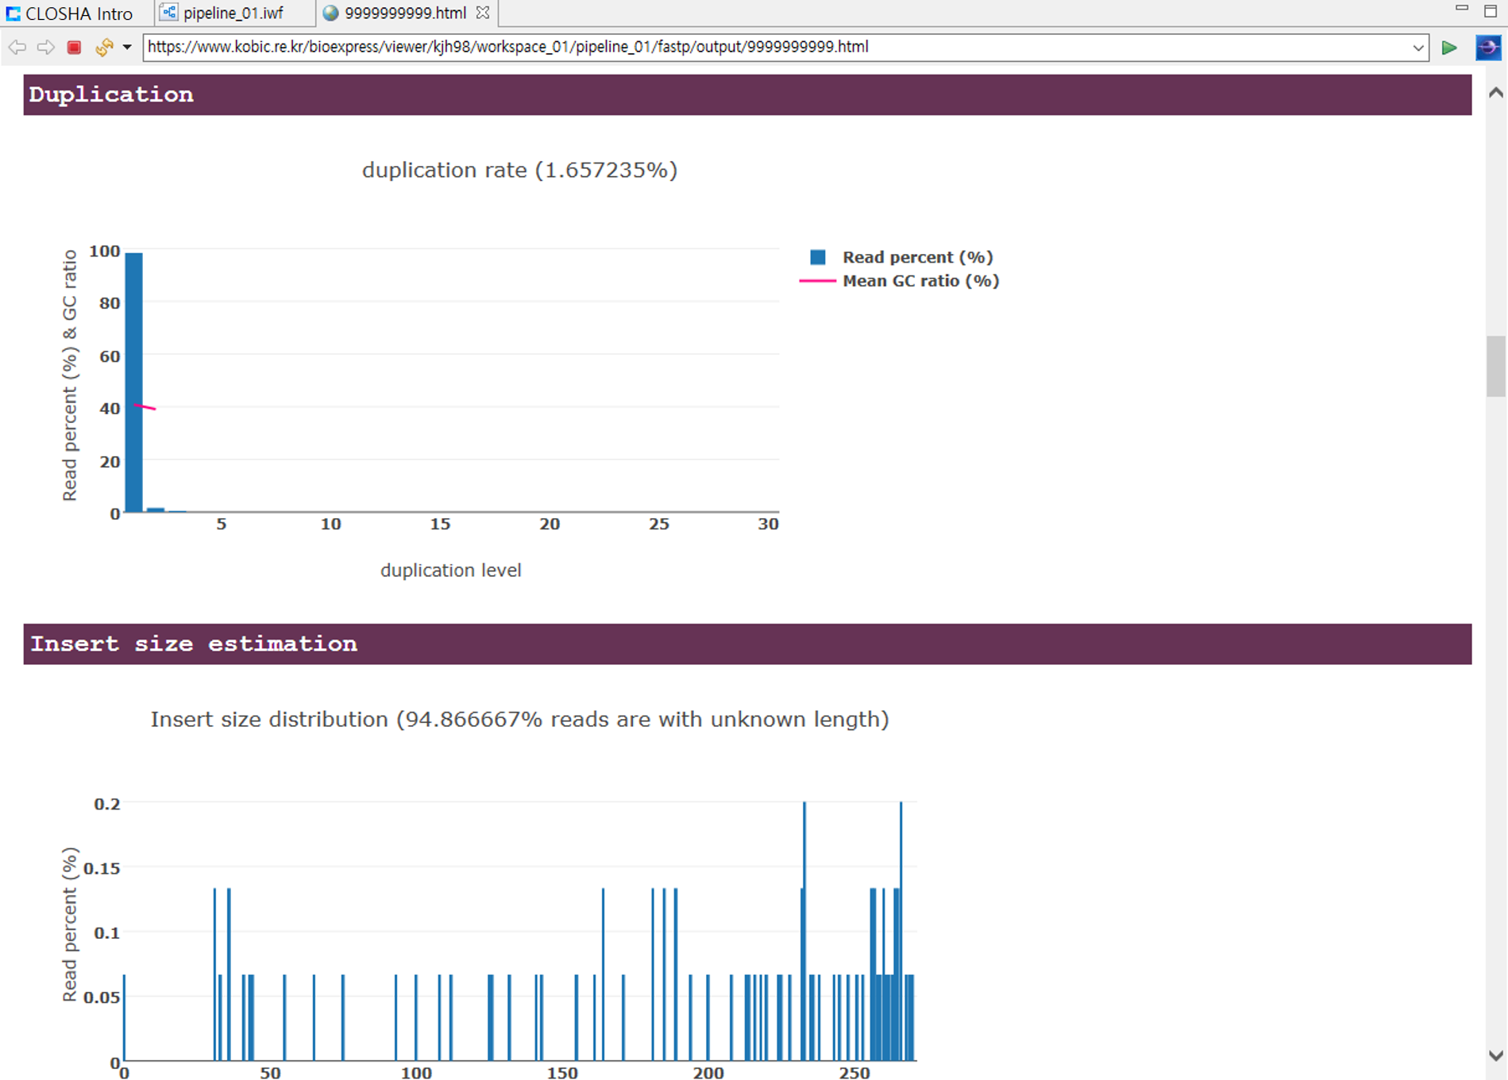Image resolution: width=1508 pixels, height=1080 pixels.
Task: Click the duplication rate (1.657235%) title
Action: click(x=520, y=170)
